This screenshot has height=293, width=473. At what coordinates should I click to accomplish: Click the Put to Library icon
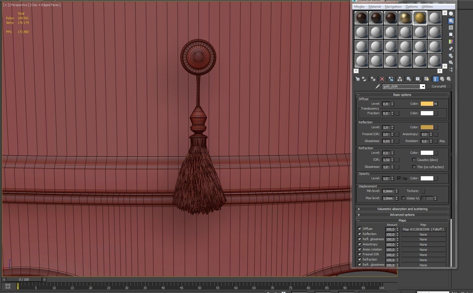point(409,79)
